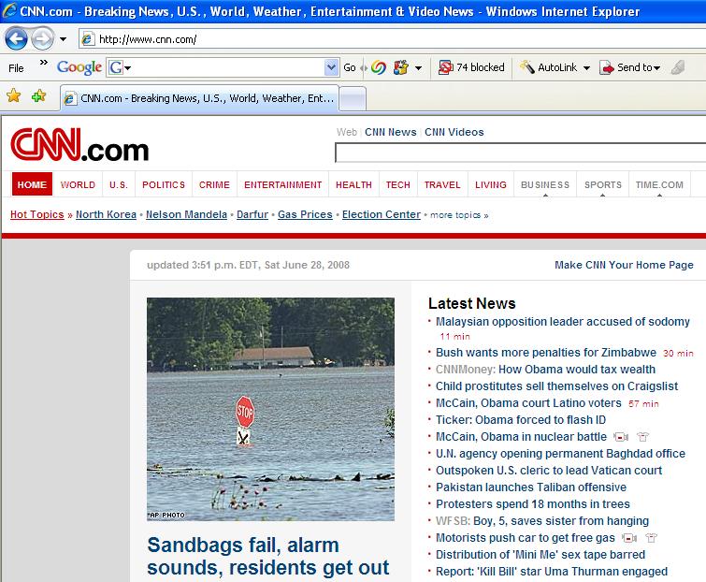
Task: Click the browser Back arrow button
Action: click(17, 39)
